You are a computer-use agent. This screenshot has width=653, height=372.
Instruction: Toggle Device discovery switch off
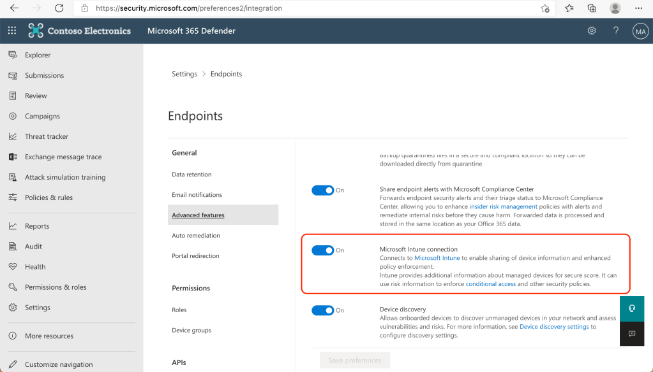323,310
